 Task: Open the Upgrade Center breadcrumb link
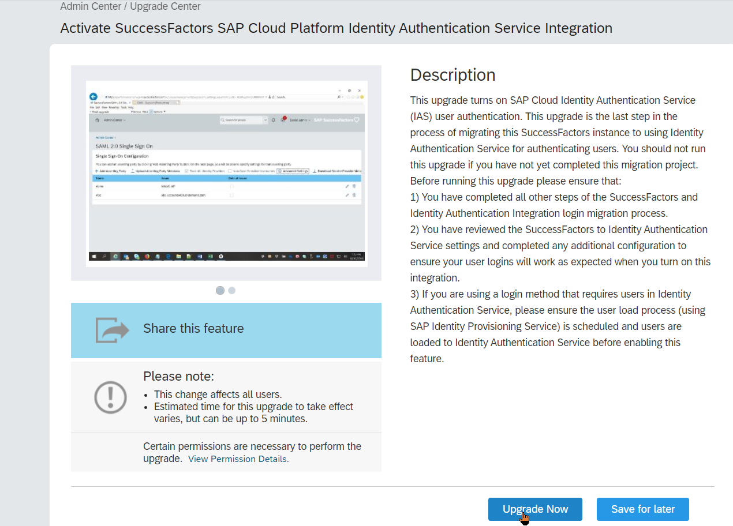tap(165, 7)
